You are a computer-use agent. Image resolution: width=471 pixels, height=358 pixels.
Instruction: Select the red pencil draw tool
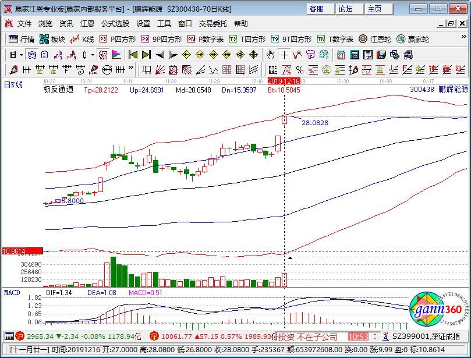click(13, 70)
